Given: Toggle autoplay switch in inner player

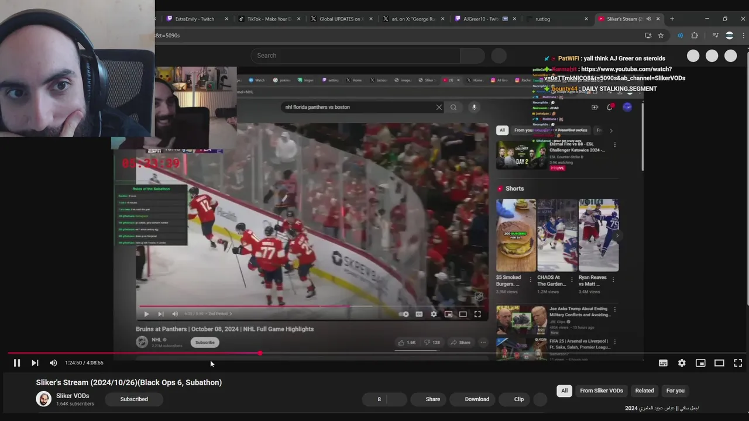Looking at the screenshot, I should click(404, 314).
